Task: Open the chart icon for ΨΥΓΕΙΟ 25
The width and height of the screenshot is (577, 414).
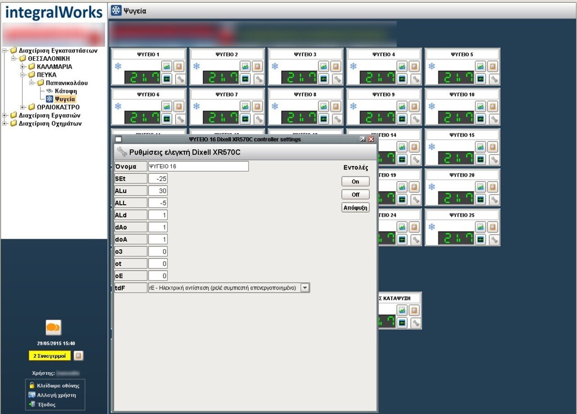Action: pyautogui.click(x=480, y=227)
